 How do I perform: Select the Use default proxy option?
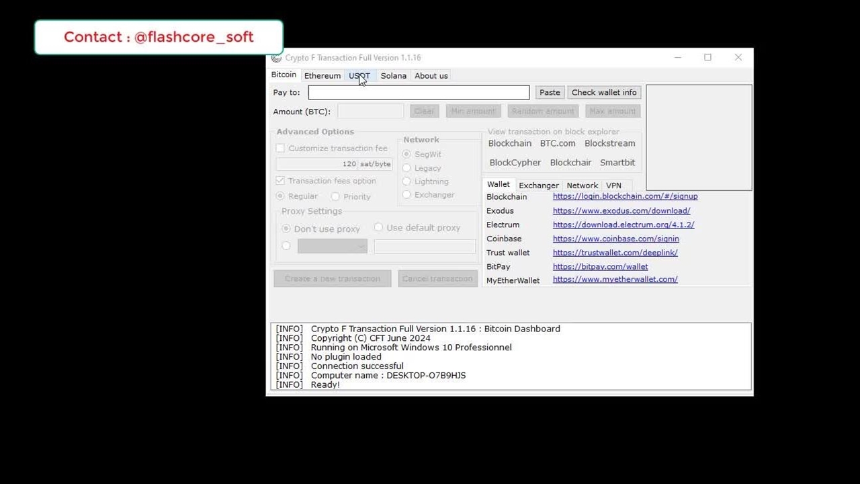378,228
